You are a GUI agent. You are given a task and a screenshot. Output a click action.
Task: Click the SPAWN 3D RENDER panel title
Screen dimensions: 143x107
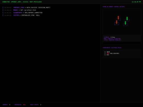click(x=114, y=7)
